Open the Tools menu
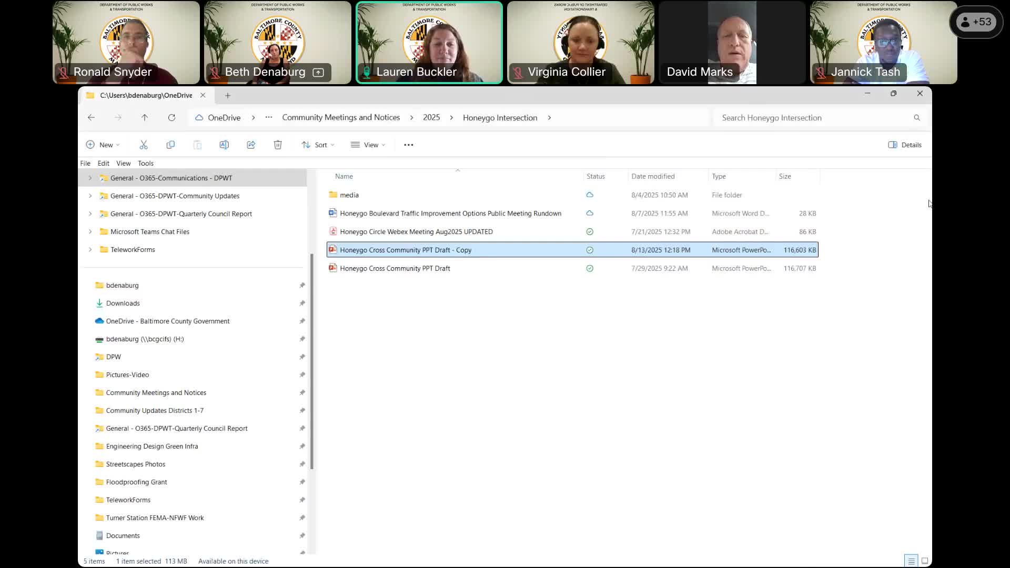Viewport: 1010px width, 568px height. (x=146, y=163)
